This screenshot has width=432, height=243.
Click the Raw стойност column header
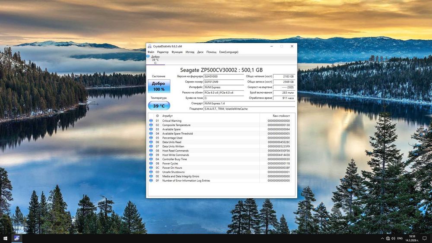click(x=281, y=116)
